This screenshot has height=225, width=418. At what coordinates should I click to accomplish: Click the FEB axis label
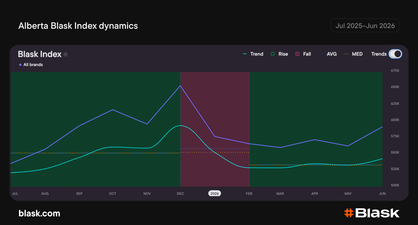[x=249, y=194]
